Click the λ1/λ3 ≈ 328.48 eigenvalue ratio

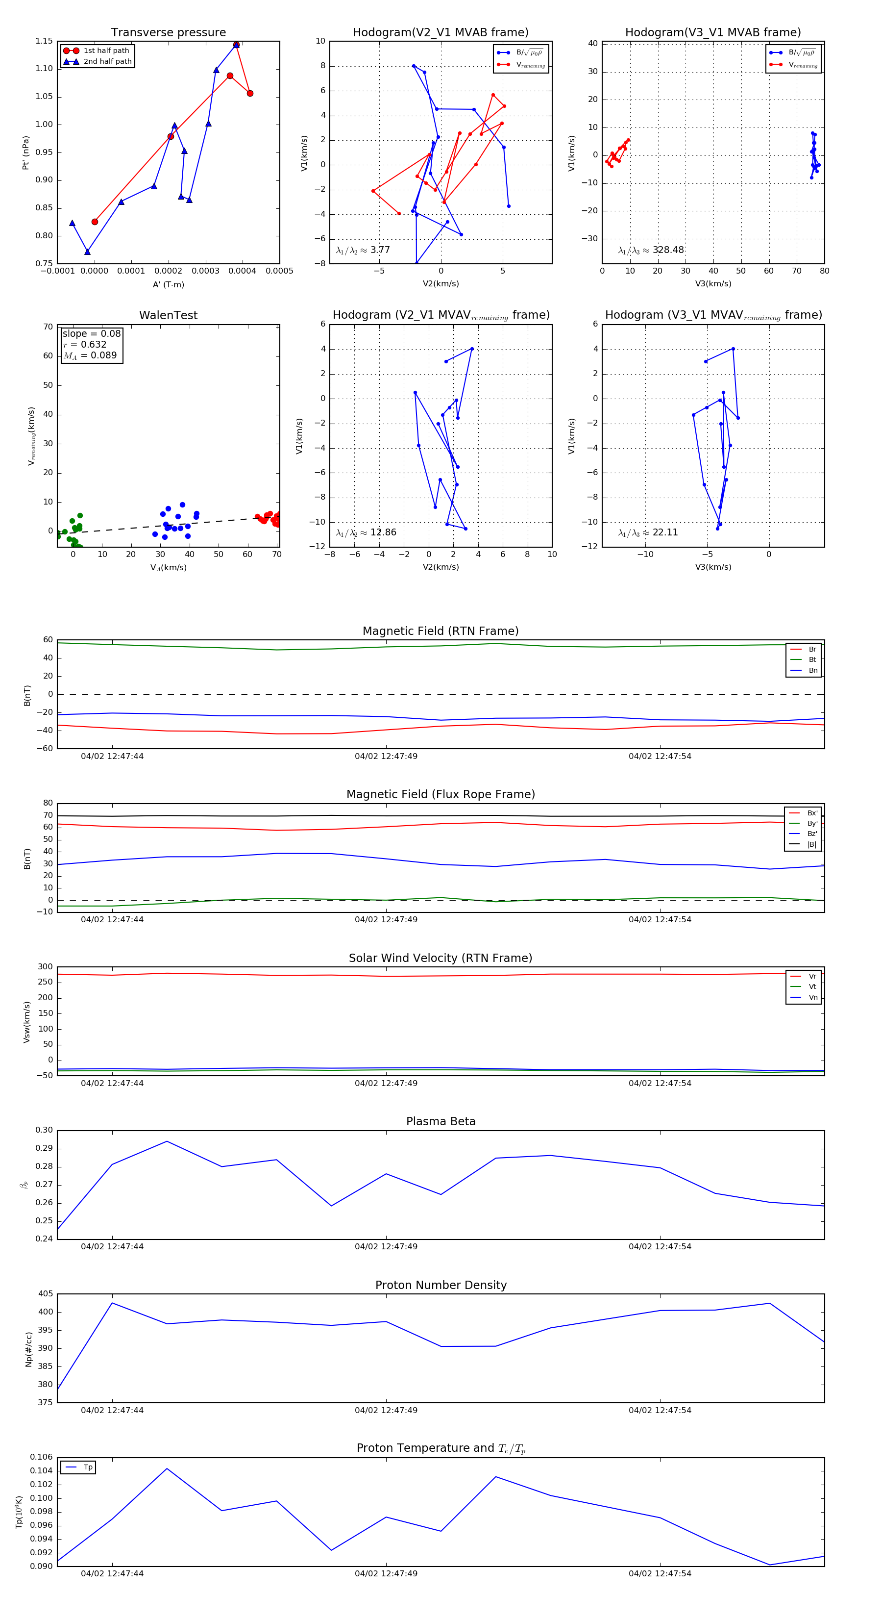651,250
